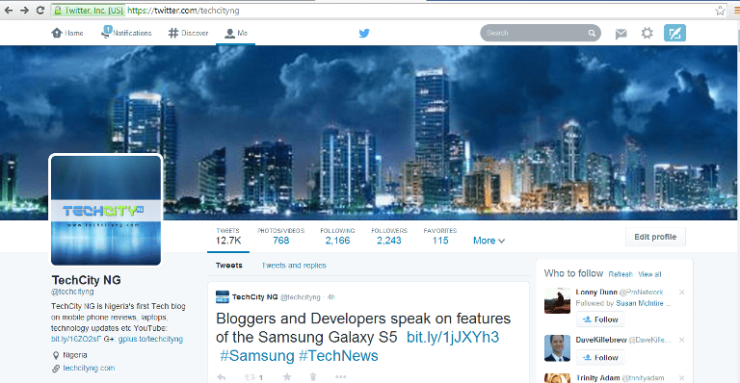Image resolution: width=740 pixels, height=383 pixels.
Task: Select the Tweets timeline tab
Action: 229,266
